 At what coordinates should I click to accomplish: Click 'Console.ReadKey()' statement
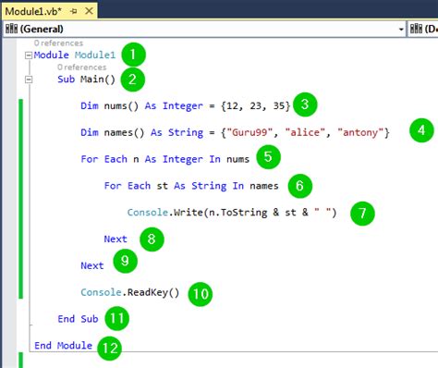pyautogui.click(x=129, y=292)
